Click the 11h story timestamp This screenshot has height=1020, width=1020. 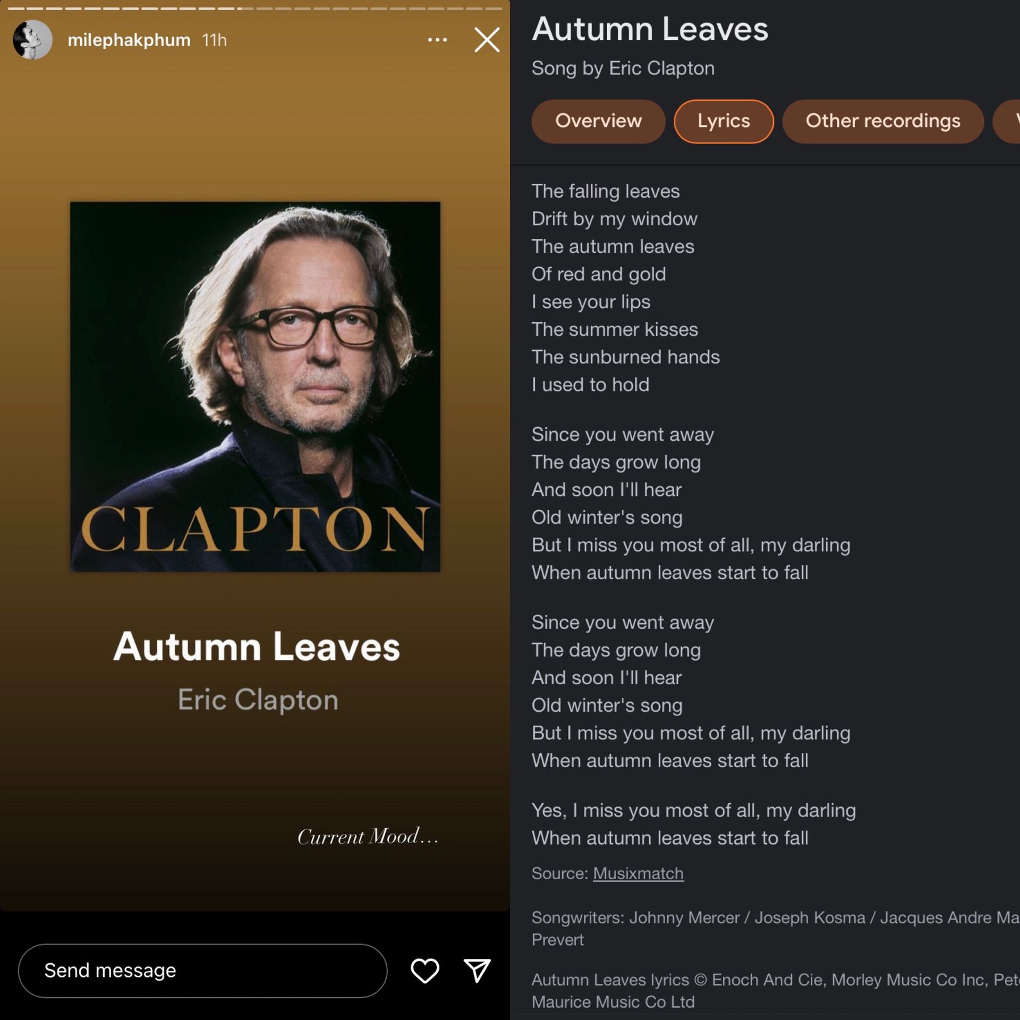coord(214,40)
